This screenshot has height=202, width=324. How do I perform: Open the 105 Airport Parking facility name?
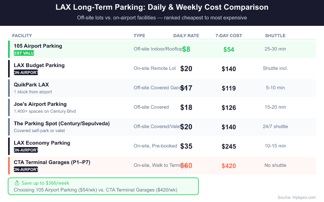pyautogui.click(x=38, y=46)
